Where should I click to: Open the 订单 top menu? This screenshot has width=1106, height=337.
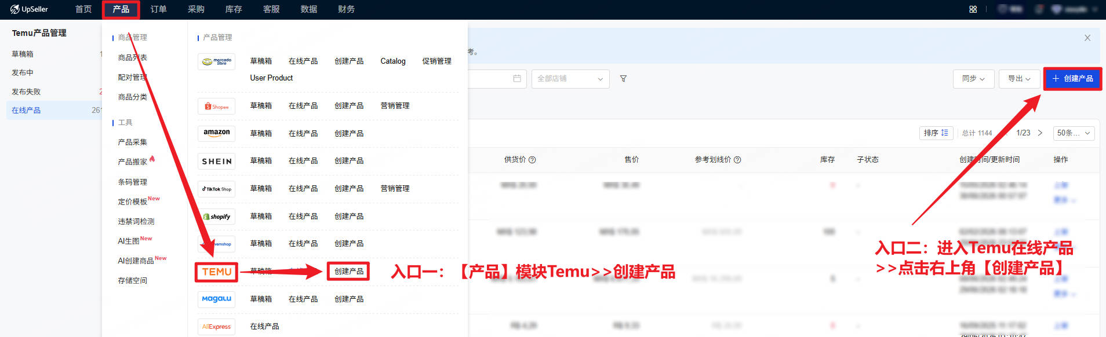pyautogui.click(x=158, y=9)
